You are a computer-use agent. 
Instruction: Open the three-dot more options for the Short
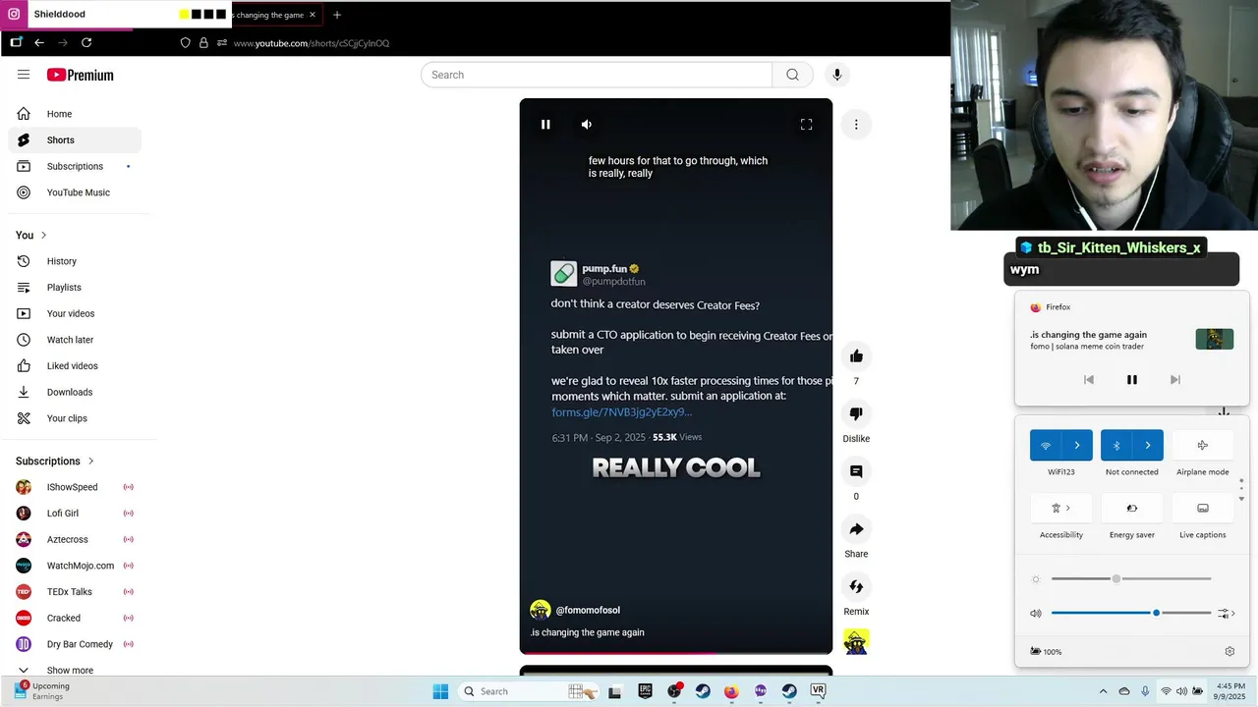pos(856,125)
